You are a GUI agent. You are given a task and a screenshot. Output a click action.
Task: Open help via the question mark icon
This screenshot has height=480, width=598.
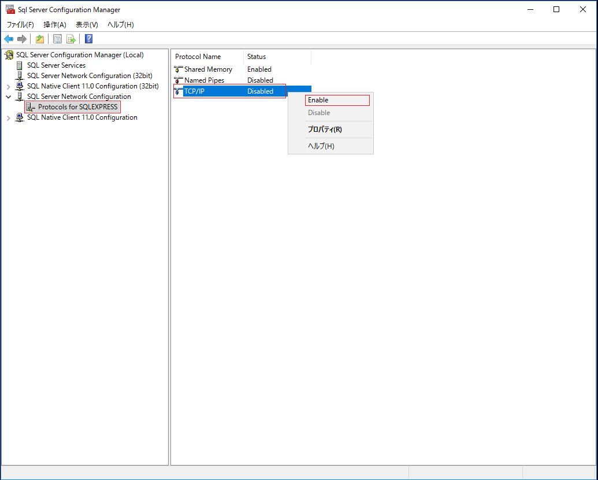tap(88, 39)
